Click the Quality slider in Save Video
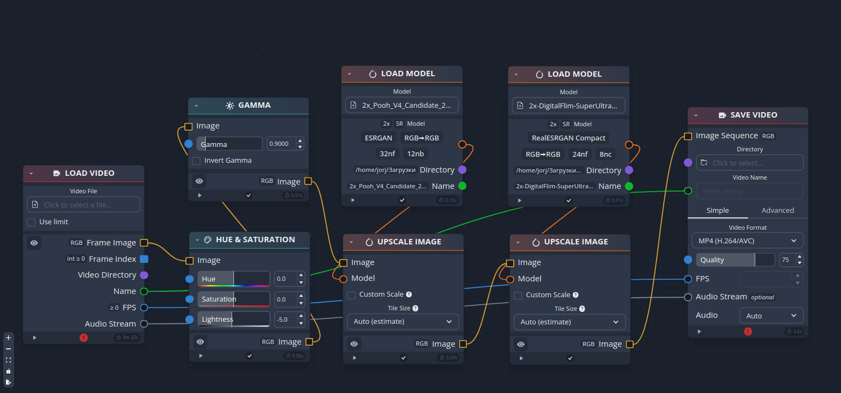 [x=735, y=260]
